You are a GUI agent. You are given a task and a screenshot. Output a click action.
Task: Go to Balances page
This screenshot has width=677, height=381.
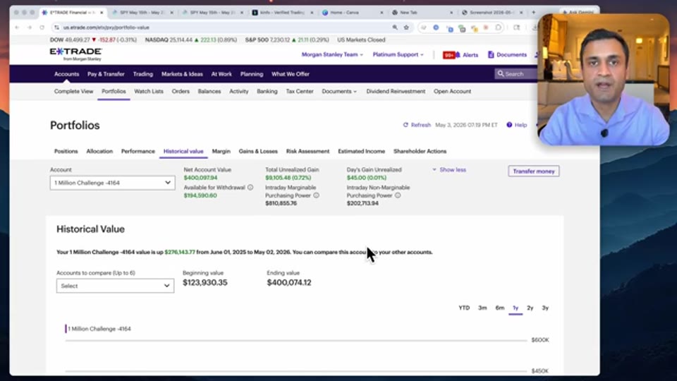point(209,92)
